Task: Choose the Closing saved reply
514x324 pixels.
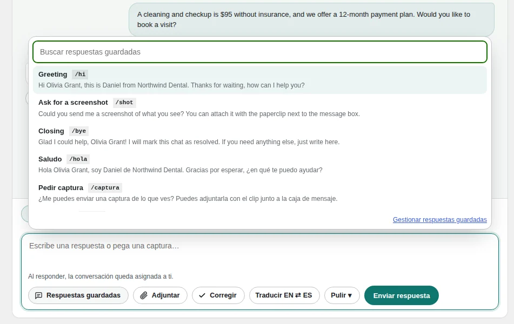Action: pyautogui.click(x=259, y=136)
